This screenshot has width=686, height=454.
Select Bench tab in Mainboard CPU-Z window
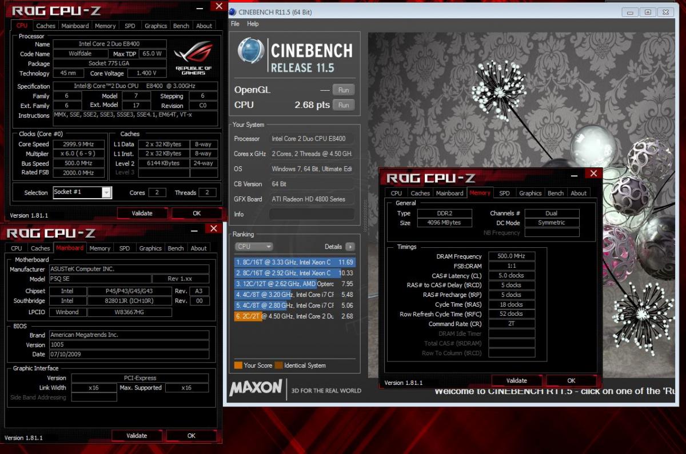coord(176,248)
